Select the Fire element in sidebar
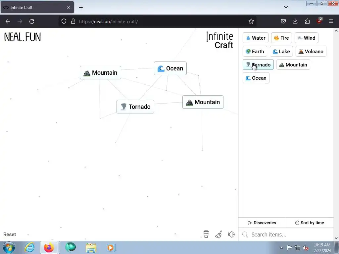 point(281,38)
